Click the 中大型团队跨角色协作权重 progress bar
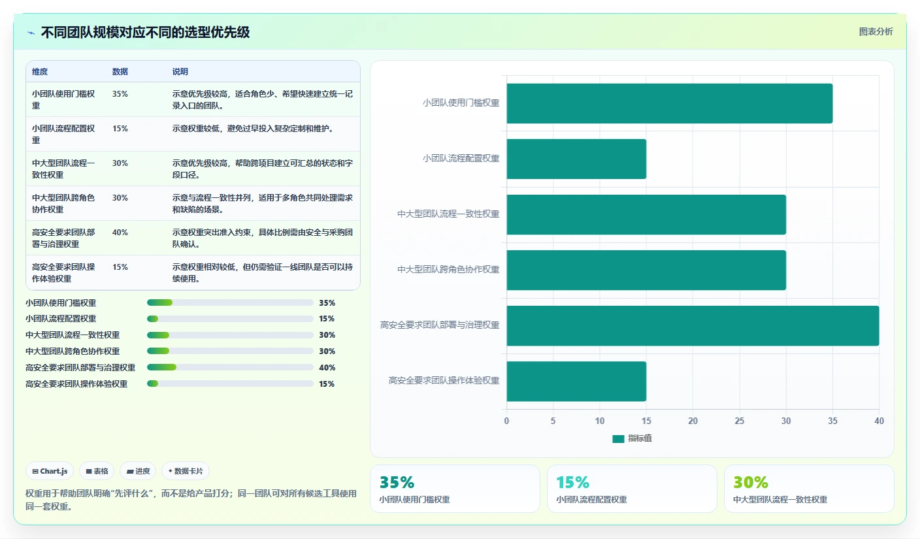920x539 pixels. [x=230, y=351]
